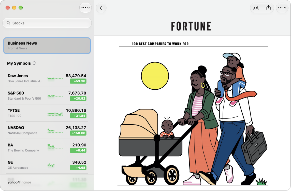Toggle the S&P 500 +20.92 change badge
The image size is (291, 191).
(x=78, y=99)
